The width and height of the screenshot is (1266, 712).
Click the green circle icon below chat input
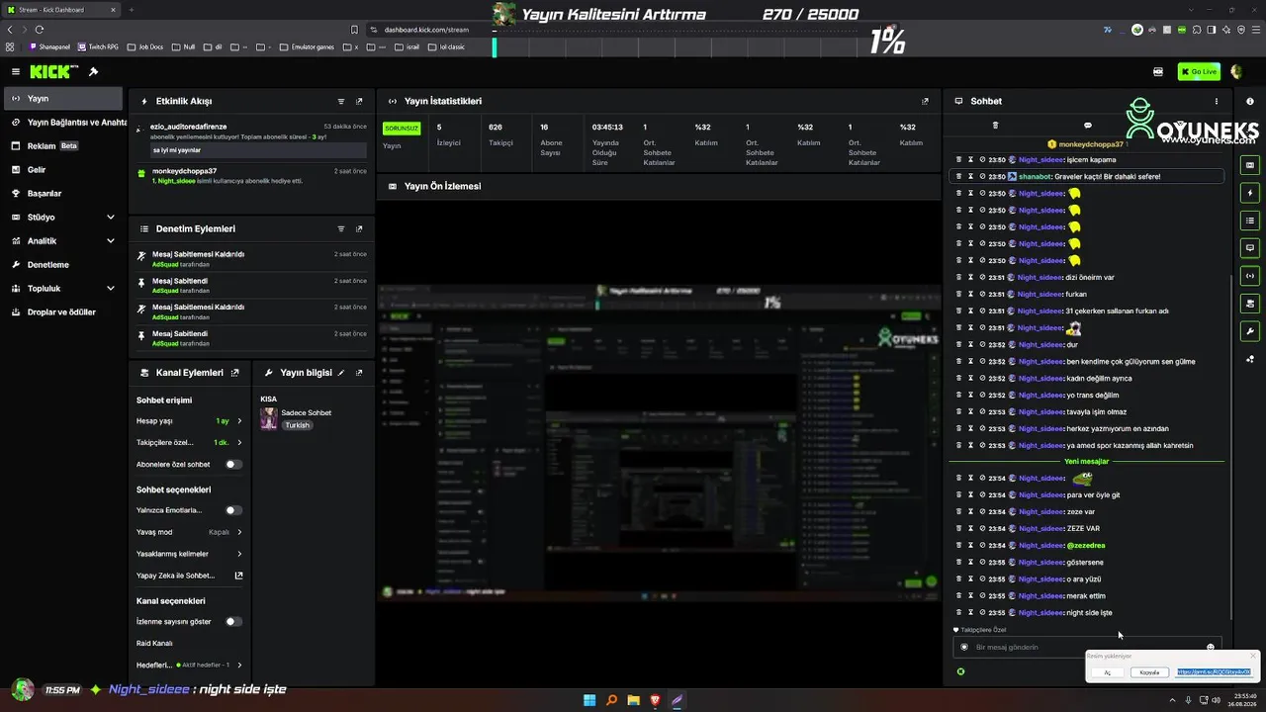[x=959, y=671]
